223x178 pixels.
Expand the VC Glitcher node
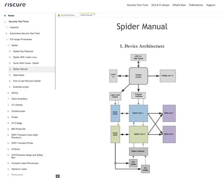point(8,105)
